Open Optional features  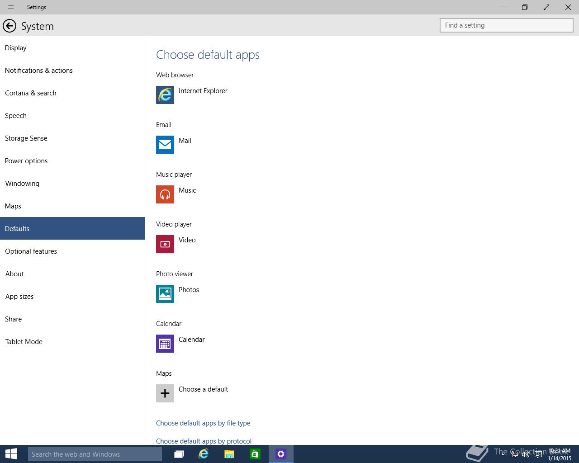tap(72, 251)
